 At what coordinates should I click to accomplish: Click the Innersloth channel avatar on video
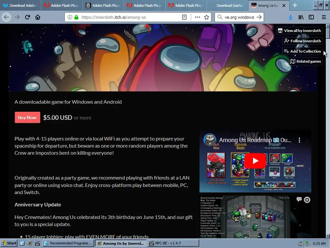point(209,139)
